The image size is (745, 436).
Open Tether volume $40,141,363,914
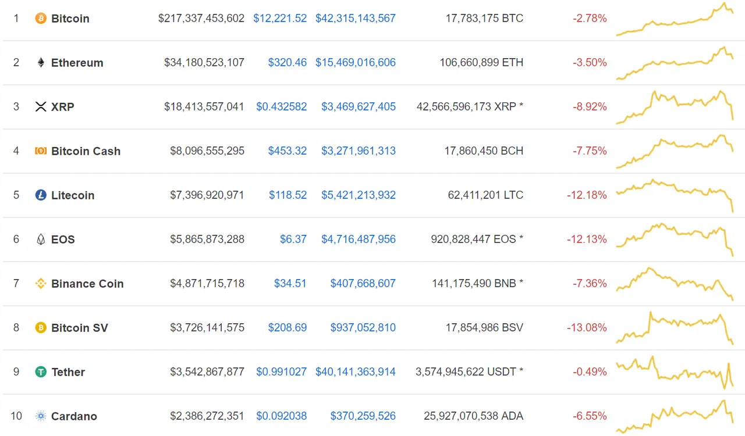(x=356, y=372)
